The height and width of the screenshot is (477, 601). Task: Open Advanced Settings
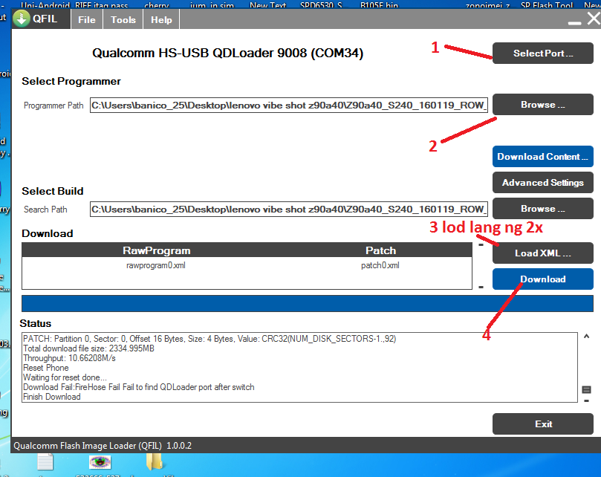pyautogui.click(x=542, y=182)
